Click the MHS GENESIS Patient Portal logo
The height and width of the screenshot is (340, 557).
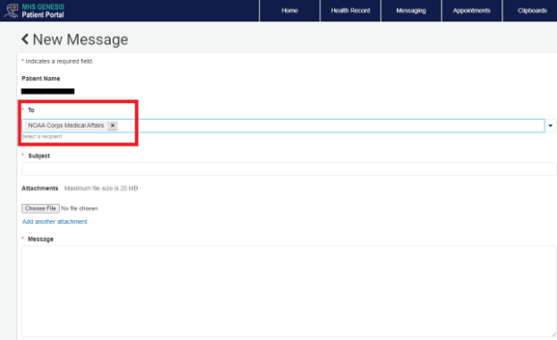tap(34, 11)
